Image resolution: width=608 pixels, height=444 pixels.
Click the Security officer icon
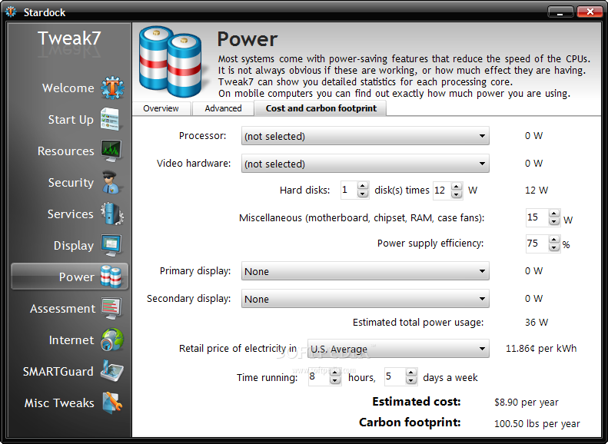(111, 182)
